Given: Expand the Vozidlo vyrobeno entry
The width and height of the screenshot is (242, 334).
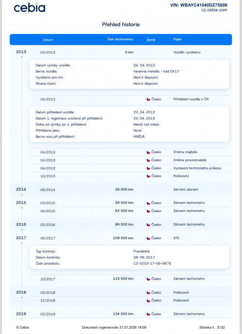Looking at the screenshot, I should point(187,52).
